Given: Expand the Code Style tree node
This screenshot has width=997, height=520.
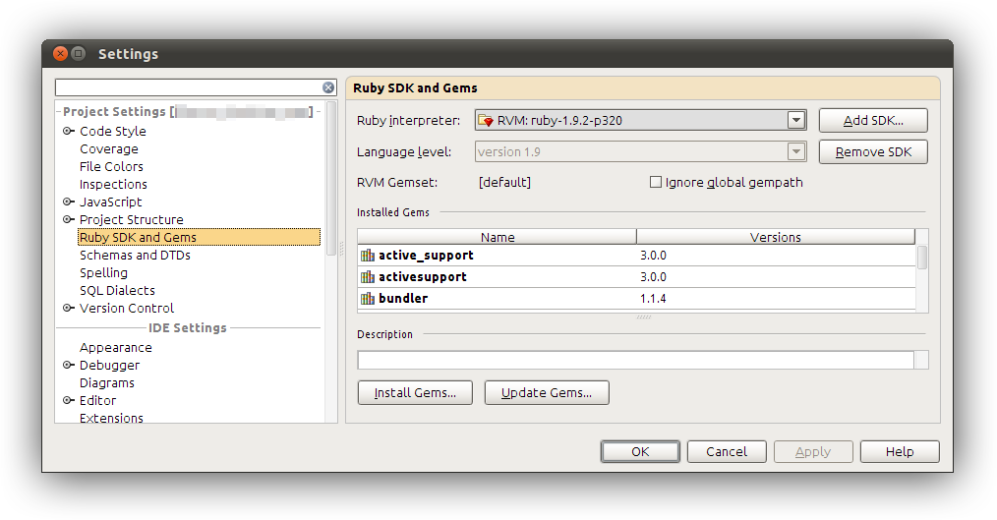Looking at the screenshot, I should tap(69, 132).
